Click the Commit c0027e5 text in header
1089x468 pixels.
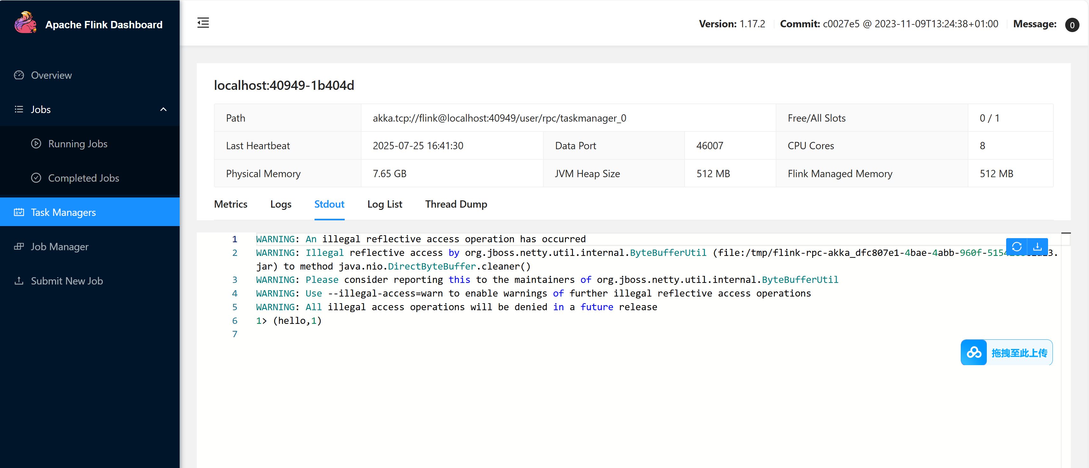(x=889, y=24)
